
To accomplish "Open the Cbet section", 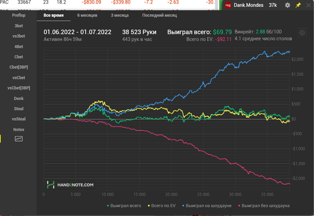I will (19, 57).
